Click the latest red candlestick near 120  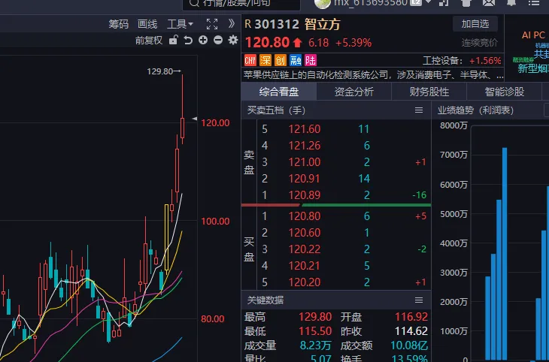(x=183, y=128)
